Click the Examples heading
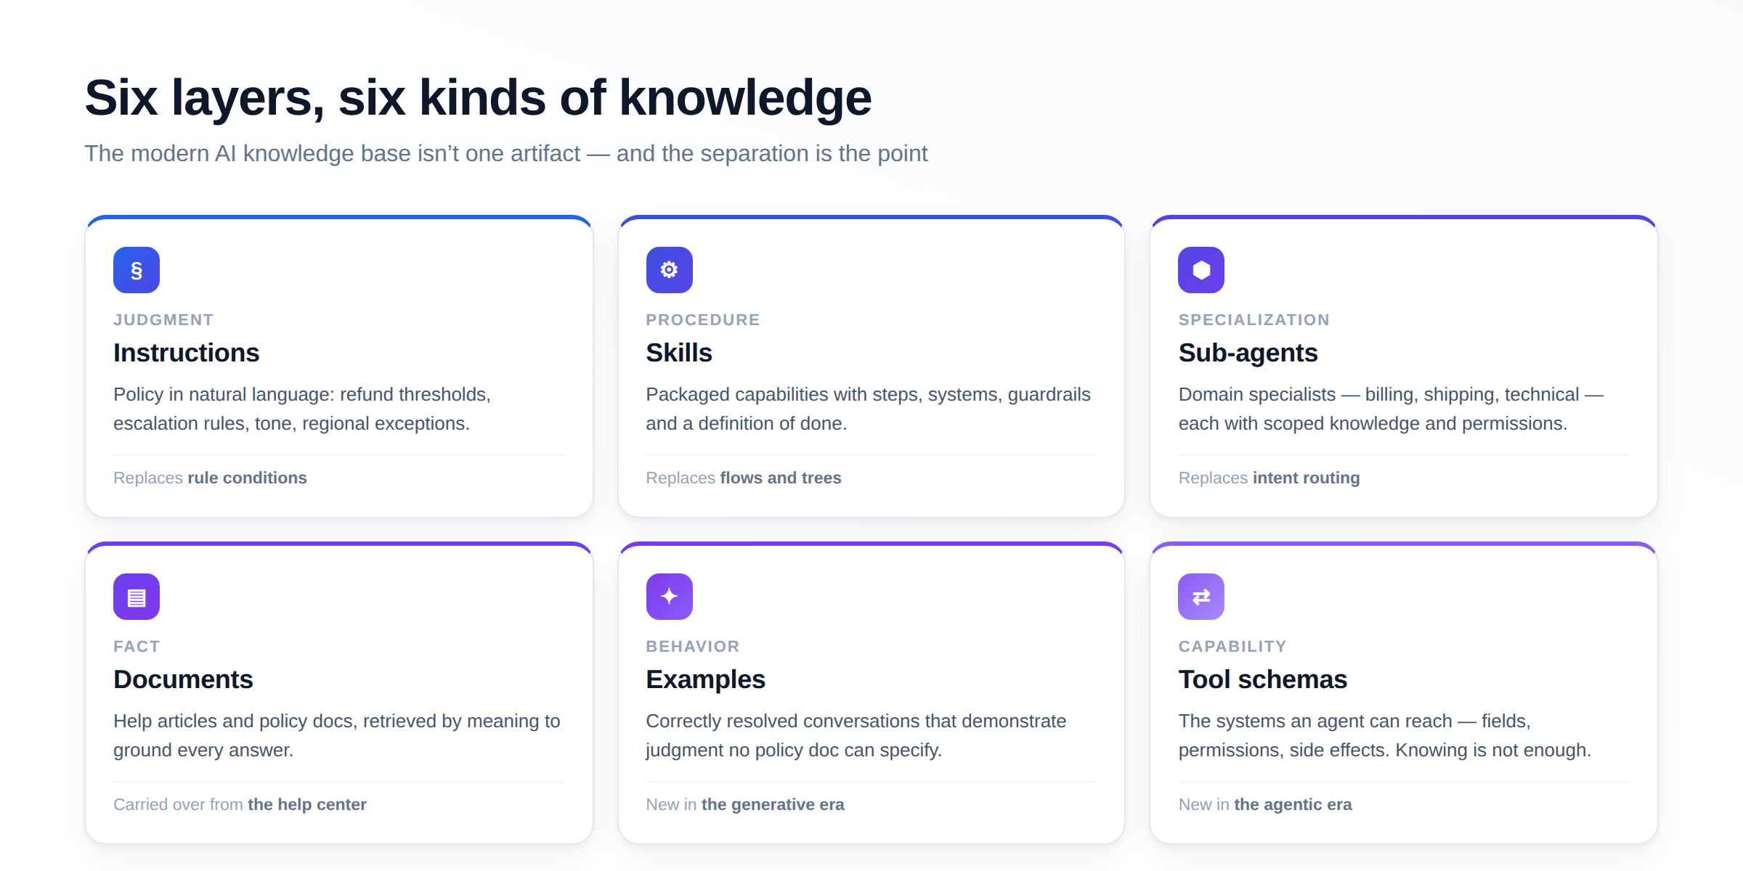The width and height of the screenshot is (1743, 871). tap(705, 679)
